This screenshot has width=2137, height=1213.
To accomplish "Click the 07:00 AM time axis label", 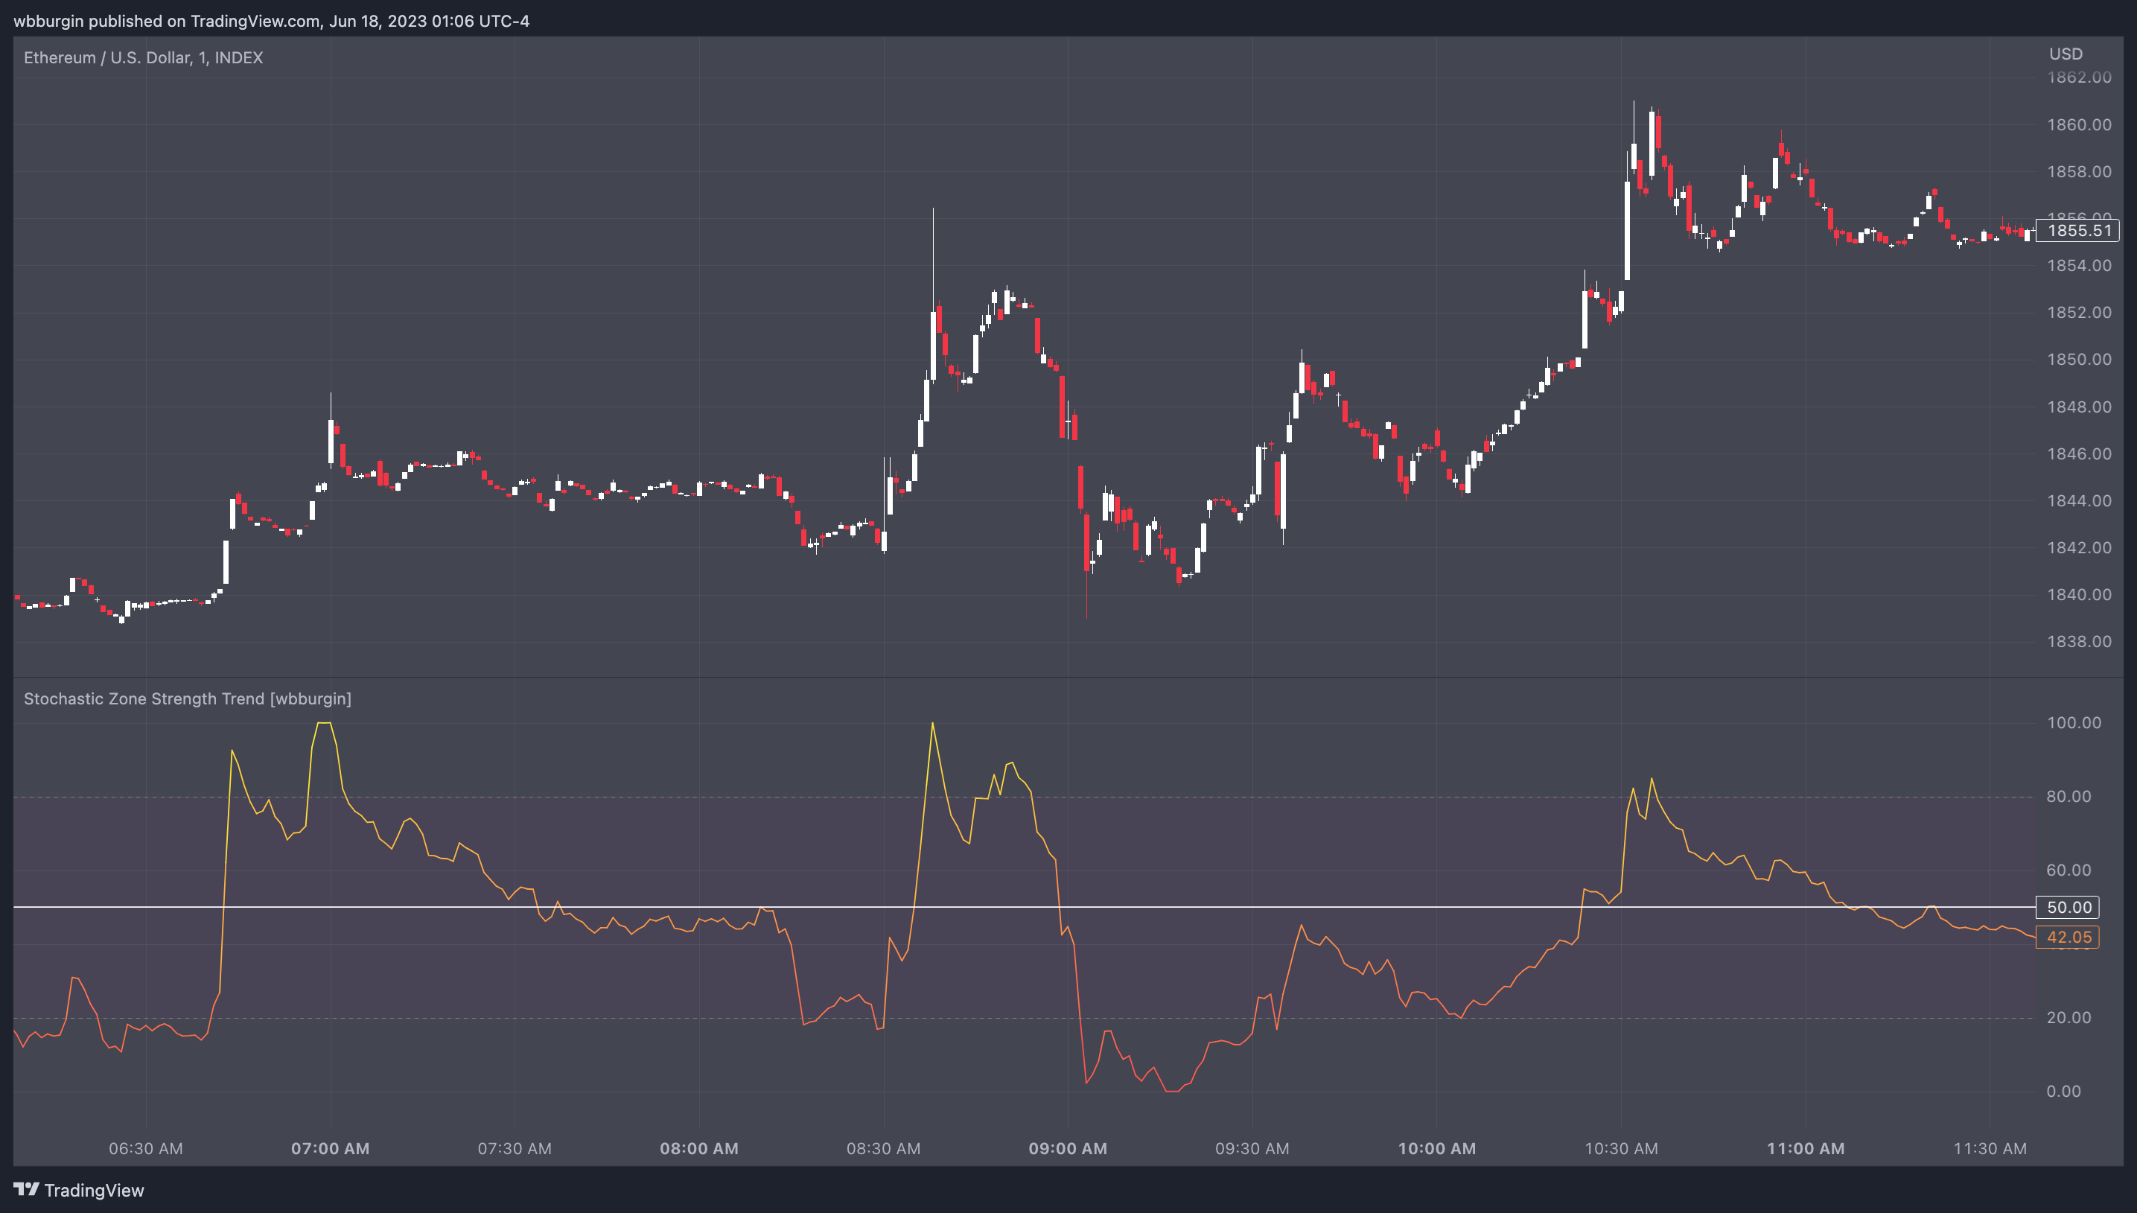I will 330,1148.
